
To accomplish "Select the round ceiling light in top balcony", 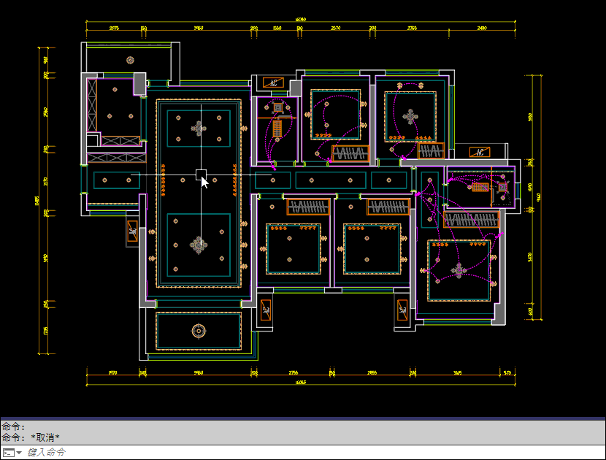I will [x=130, y=60].
